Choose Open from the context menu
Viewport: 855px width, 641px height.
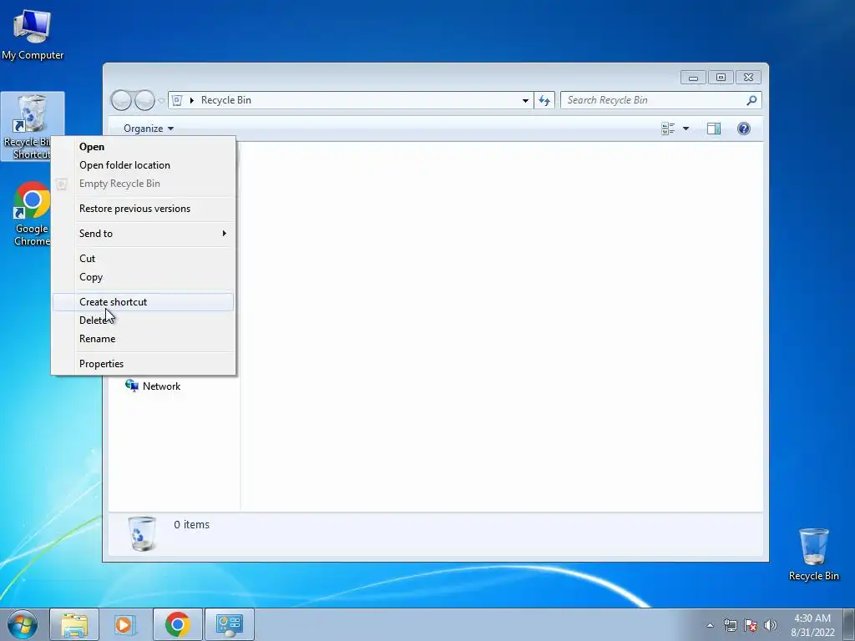(x=144, y=147)
